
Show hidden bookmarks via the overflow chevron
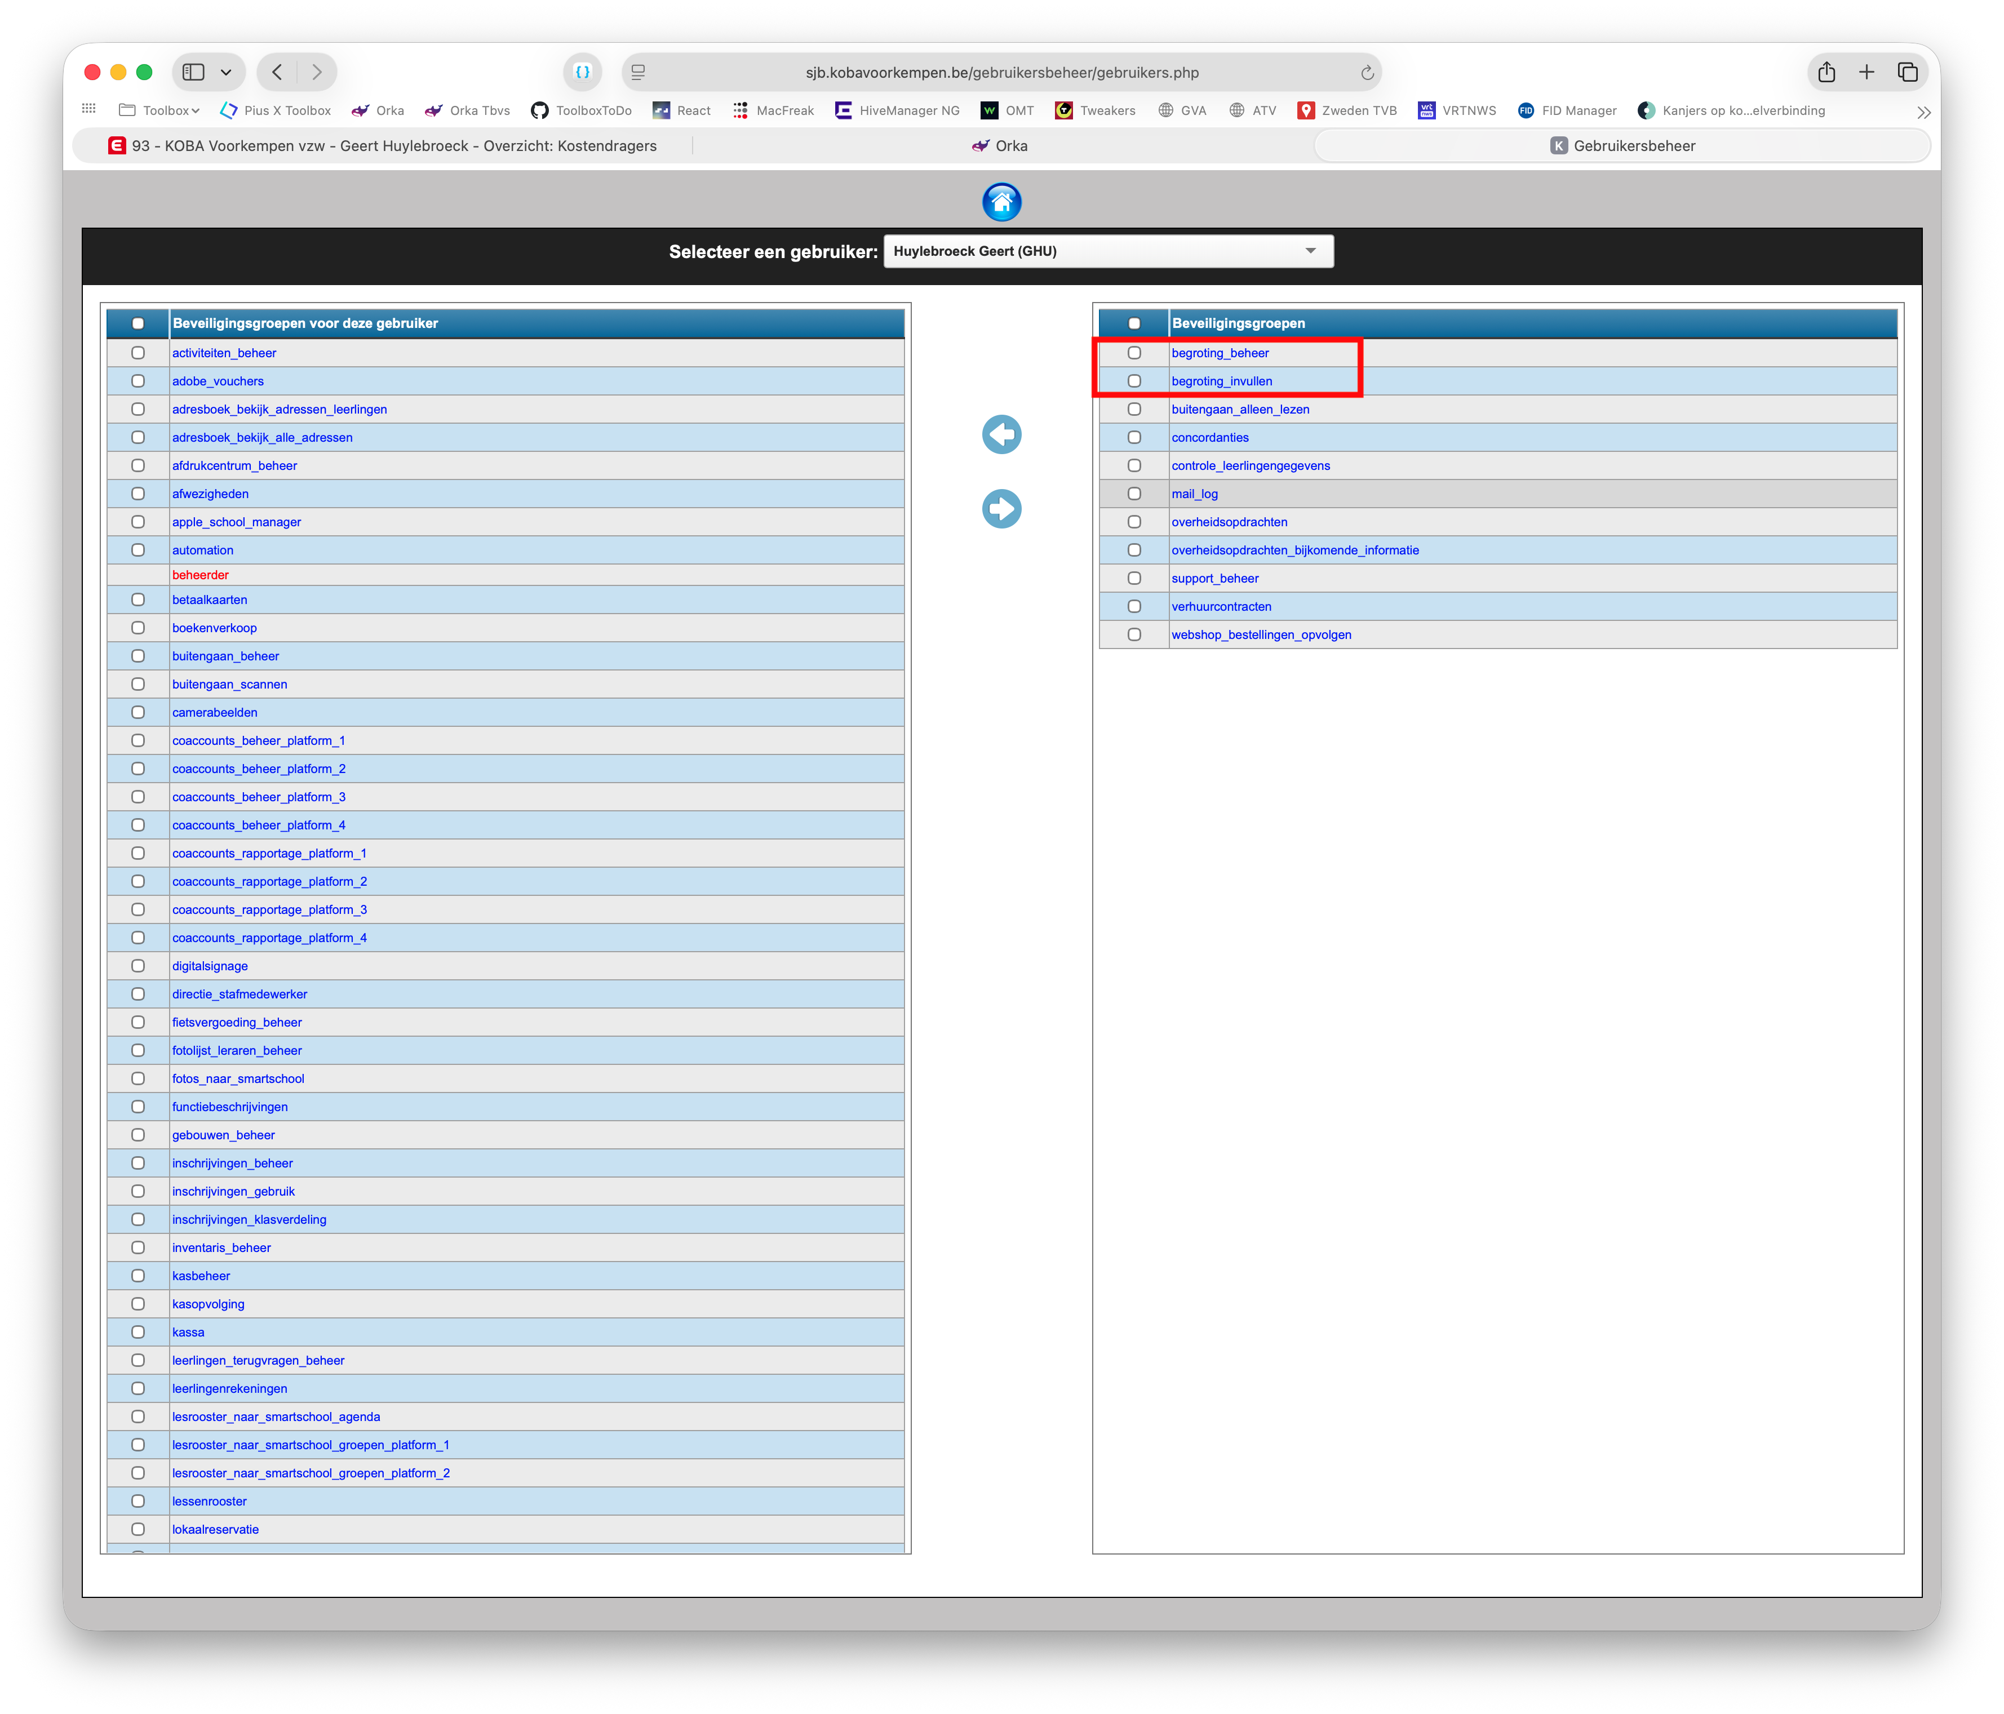point(1923,112)
